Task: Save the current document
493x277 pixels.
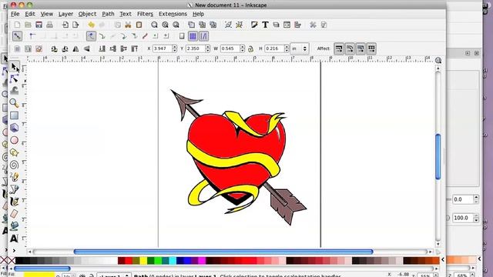Action: [39, 25]
